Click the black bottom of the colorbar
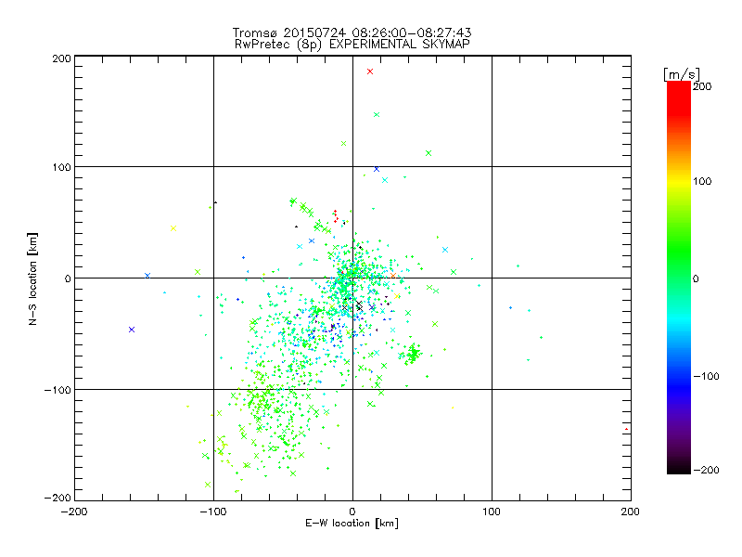This screenshot has height=557, width=742. 679,468
